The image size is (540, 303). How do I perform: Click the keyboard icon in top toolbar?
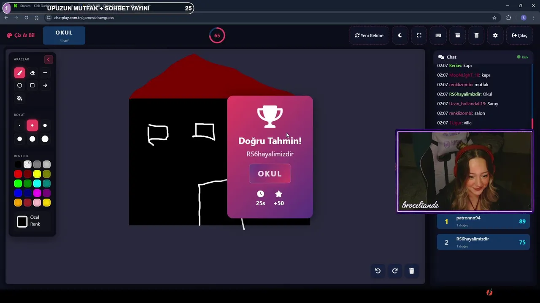pyautogui.click(x=438, y=35)
